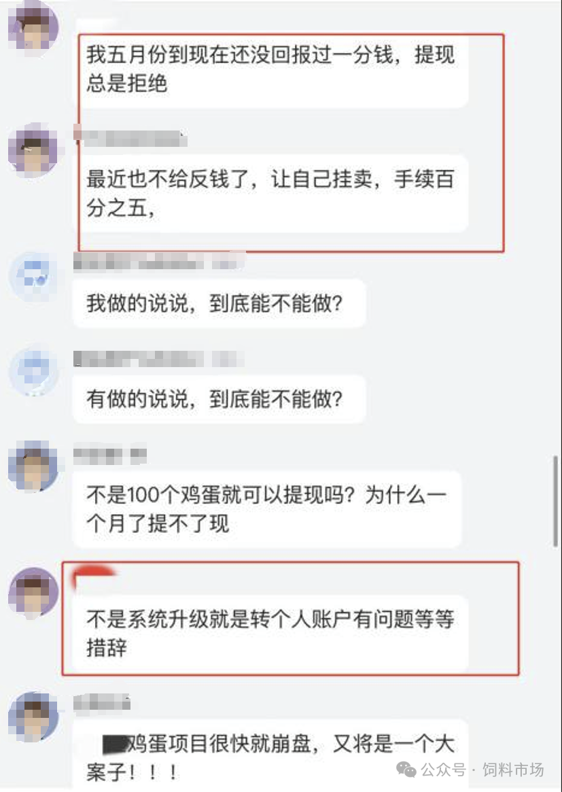Select message bubble '我五月份到现在还没回报过一分钱'
The width and height of the screenshot is (562, 792).
click(x=273, y=69)
